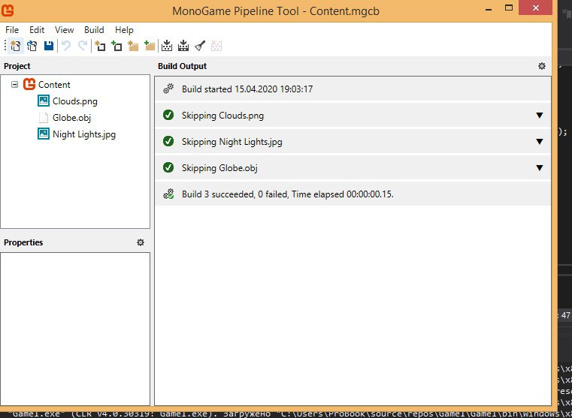Click the Content project MonoGame icon
The height and width of the screenshot is (418, 572).
[x=29, y=85]
